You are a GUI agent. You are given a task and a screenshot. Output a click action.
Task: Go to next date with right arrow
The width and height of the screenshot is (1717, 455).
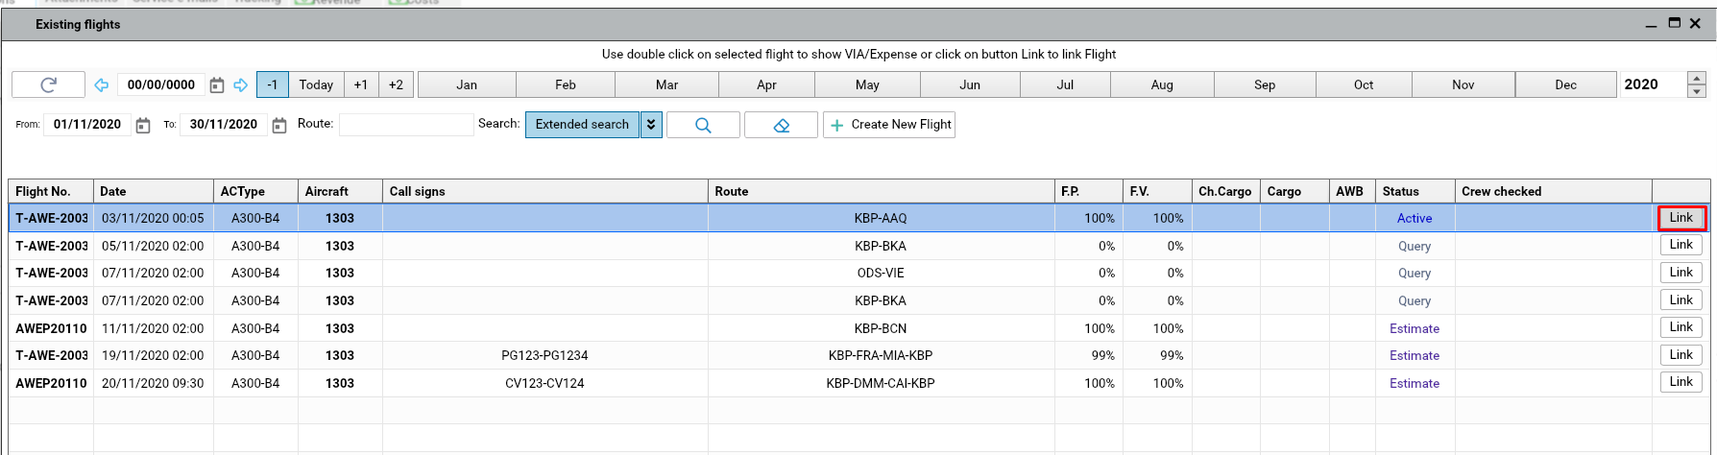241,85
